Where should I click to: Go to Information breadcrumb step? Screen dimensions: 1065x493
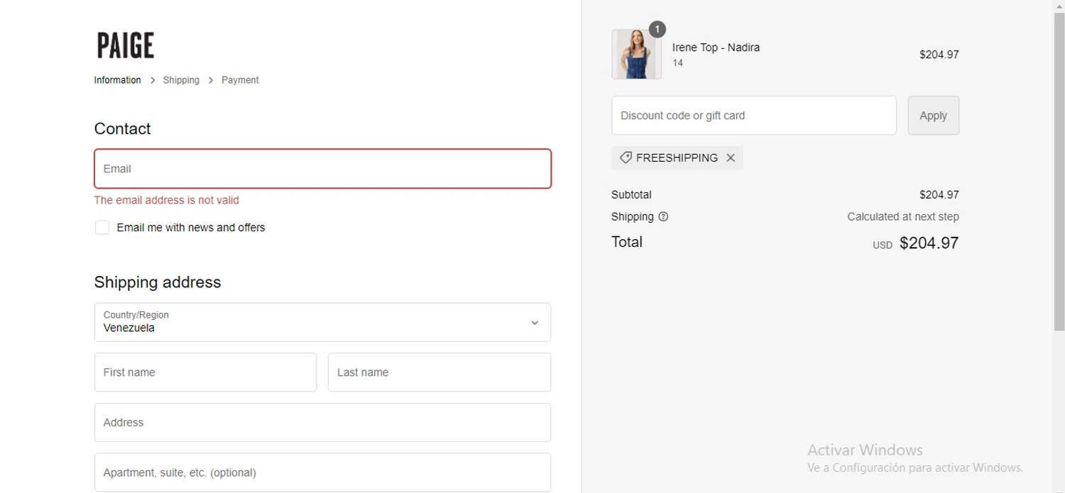point(117,80)
